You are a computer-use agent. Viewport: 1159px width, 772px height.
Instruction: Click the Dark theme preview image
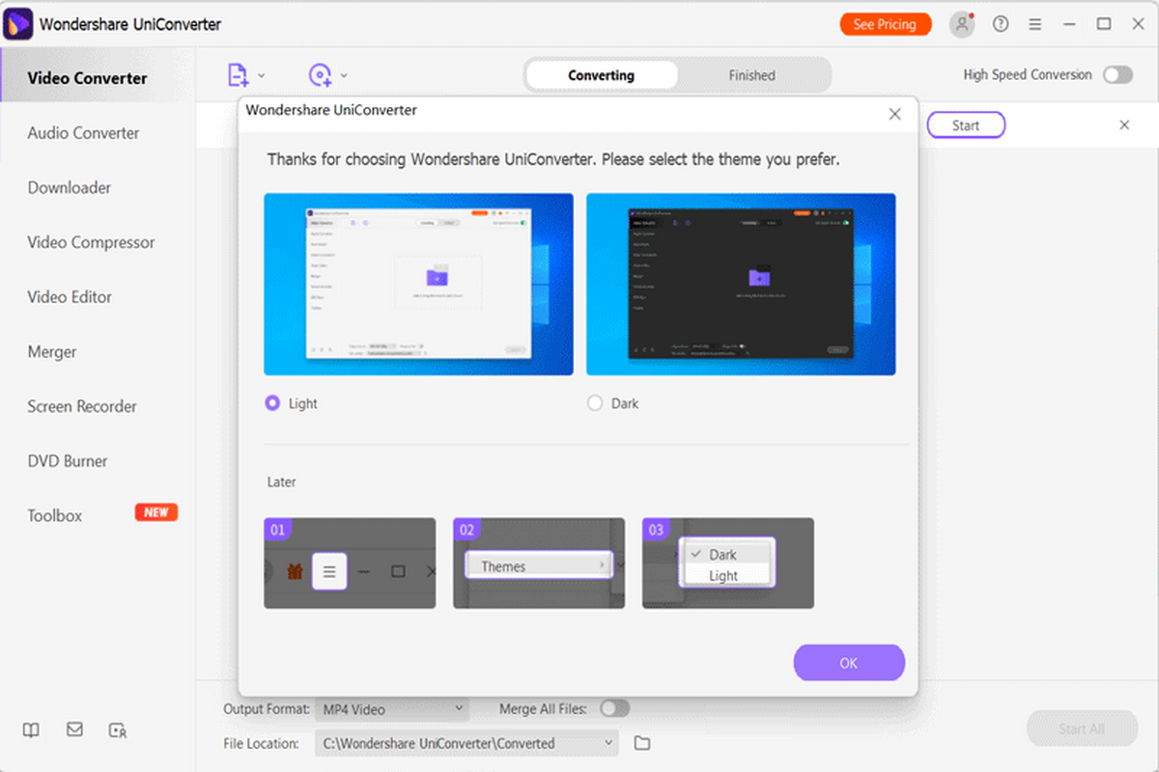pyautogui.click(x=741, y=284)
